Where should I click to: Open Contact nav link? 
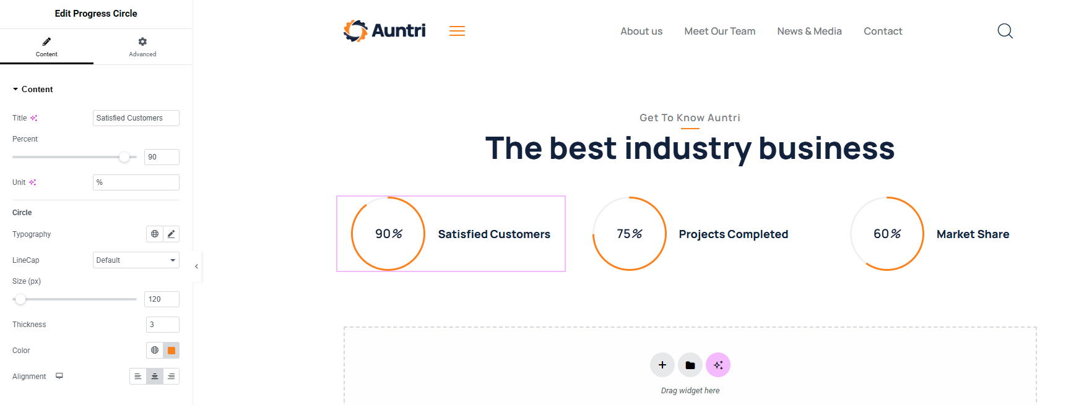click(883, 31)
